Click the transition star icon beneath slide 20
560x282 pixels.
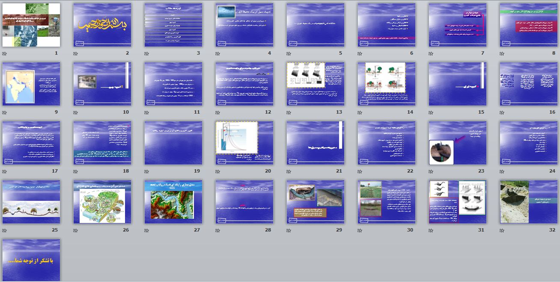[217, 172]
